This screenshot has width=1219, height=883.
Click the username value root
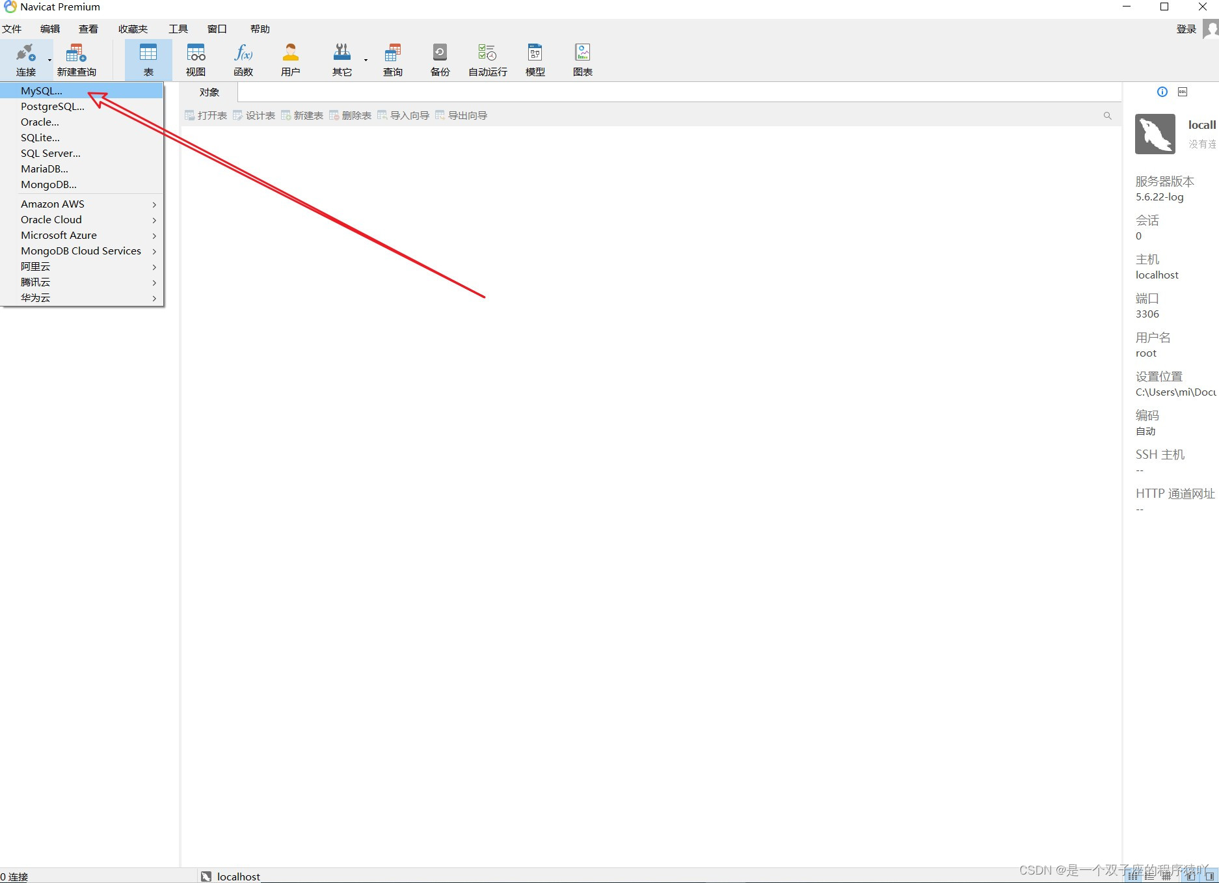1146,353
